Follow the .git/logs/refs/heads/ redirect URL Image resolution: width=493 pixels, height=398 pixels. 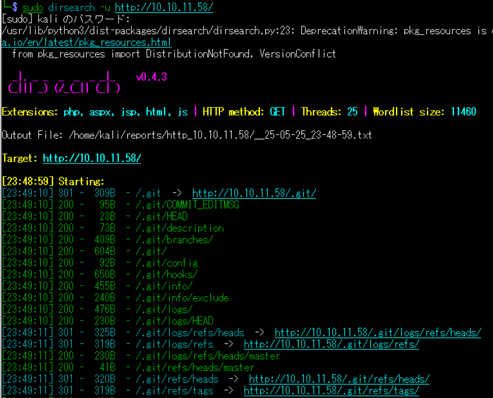(x=377, y=333)
